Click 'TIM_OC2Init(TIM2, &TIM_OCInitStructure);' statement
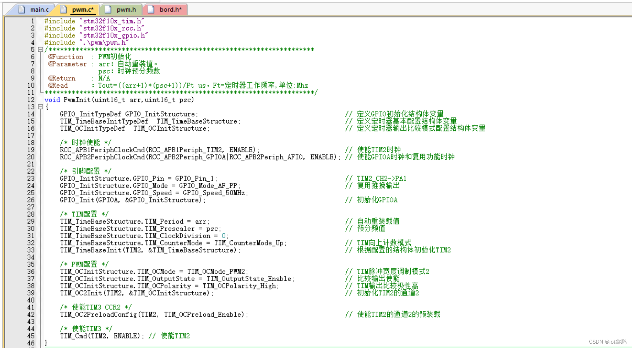Image resolution: width=632 pixels, height=348 pixels. click(137, 293)
